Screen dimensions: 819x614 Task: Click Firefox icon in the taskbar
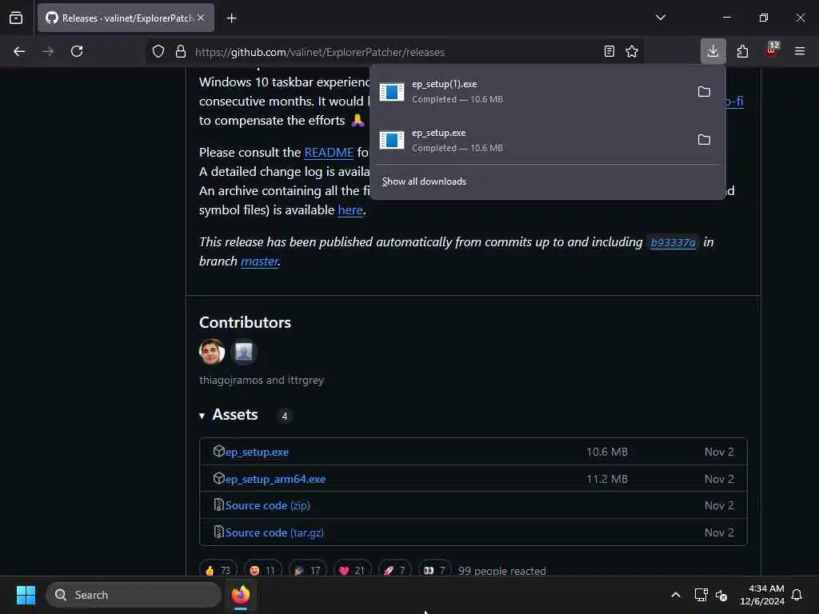(241, 595)
